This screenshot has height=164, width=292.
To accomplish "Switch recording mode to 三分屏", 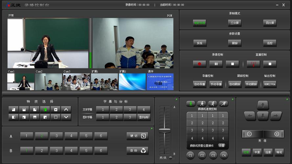I will pos(235,23).
